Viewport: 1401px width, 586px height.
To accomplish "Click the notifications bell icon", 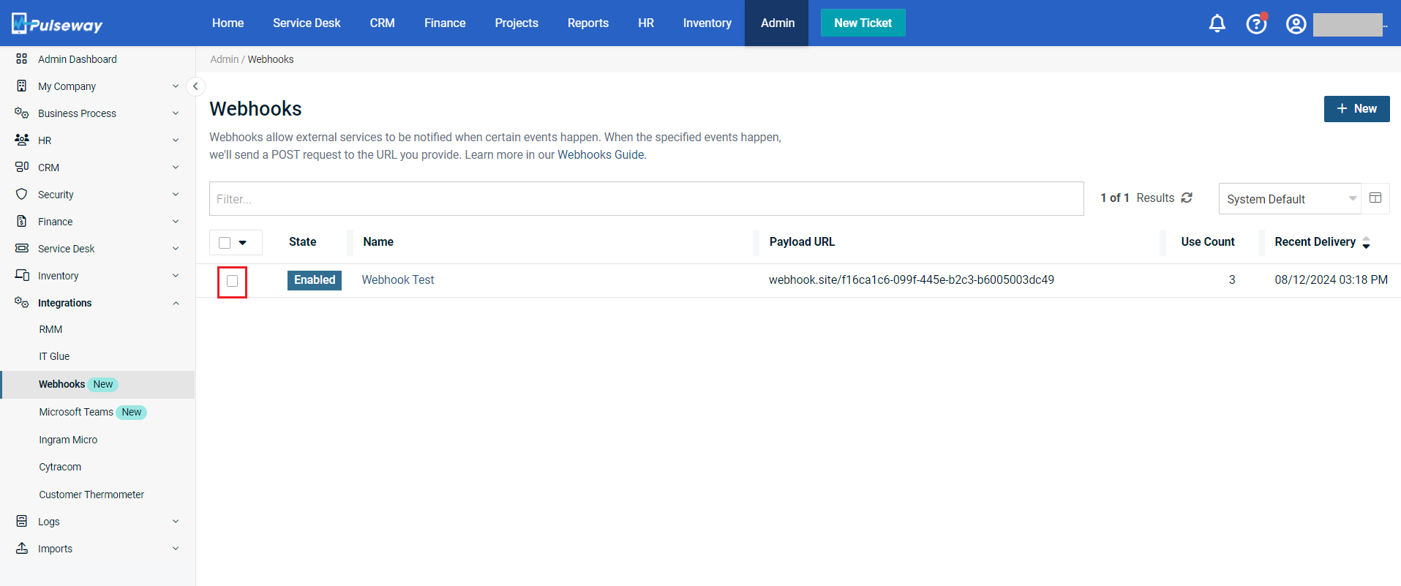I will (1217, 23).
